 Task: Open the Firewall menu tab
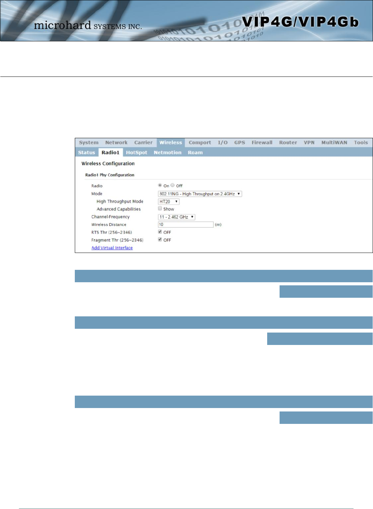coord(262,143)
